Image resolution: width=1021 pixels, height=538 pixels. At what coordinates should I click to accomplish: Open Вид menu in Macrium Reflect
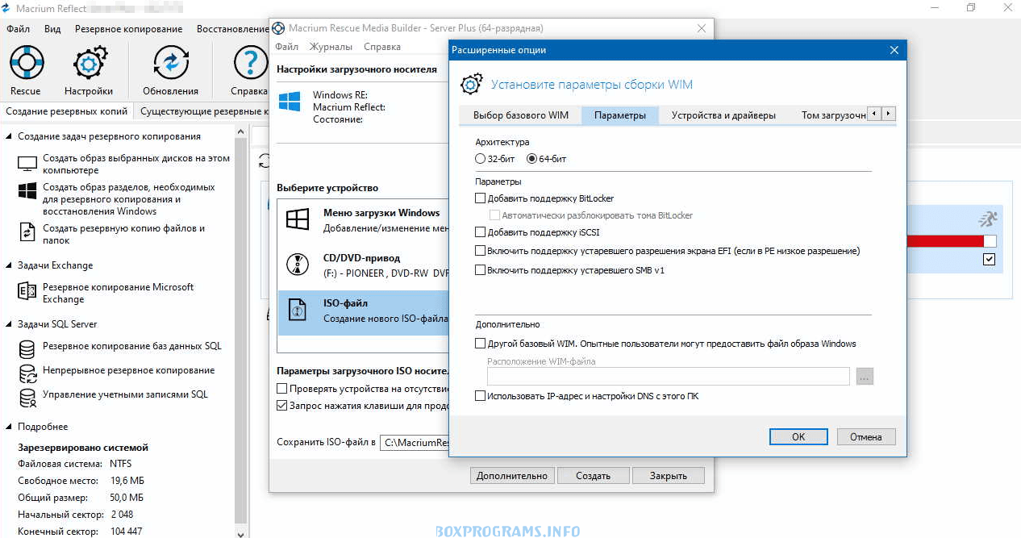pyautogui.click(x=52, y=29)
